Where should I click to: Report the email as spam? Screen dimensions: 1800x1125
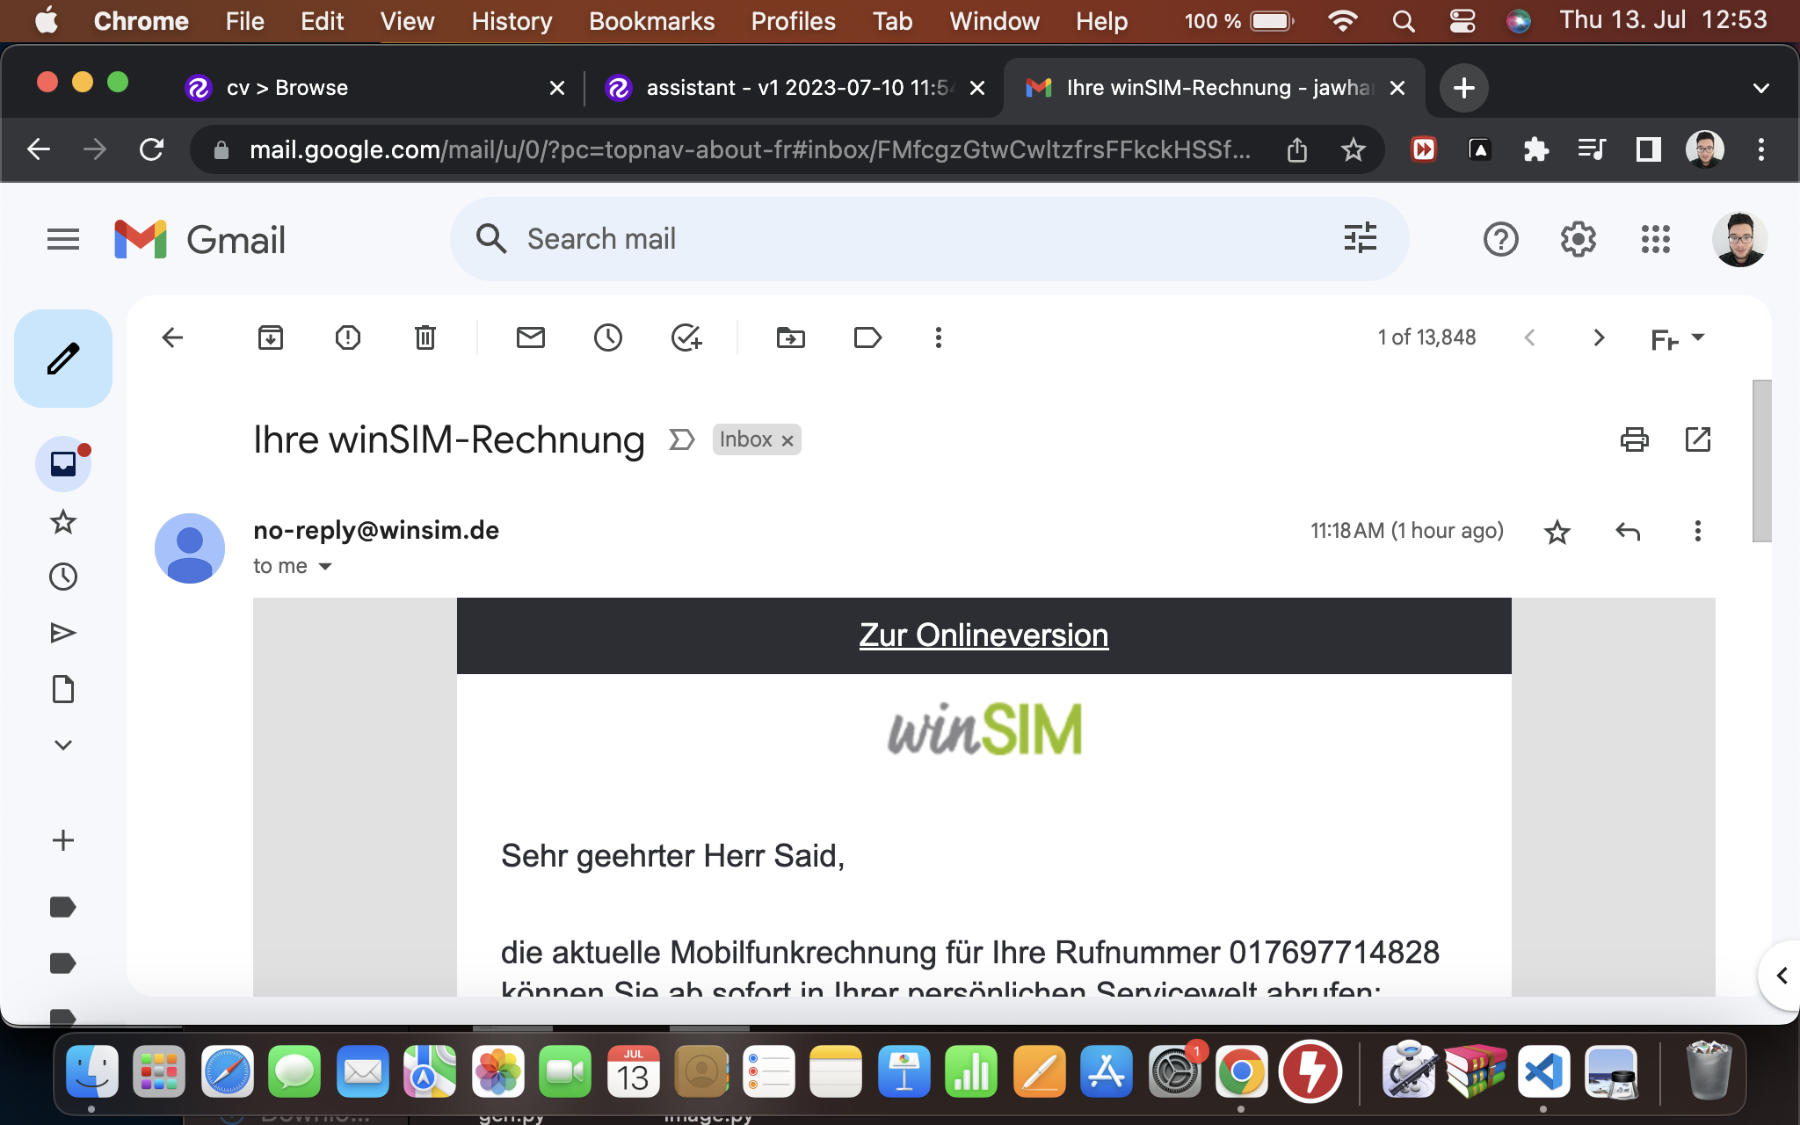pos(347,337)
